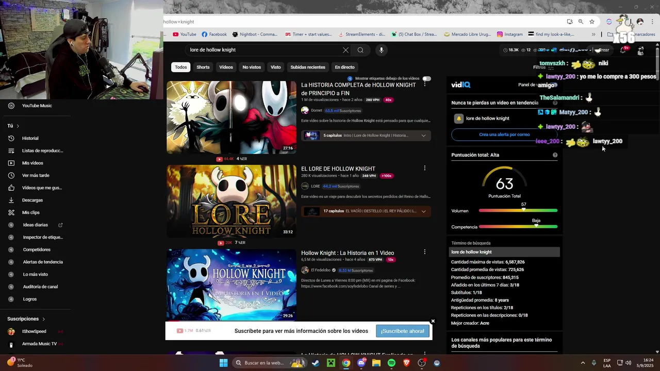Open YouTube notifications bell

click(x=623, y=50)
